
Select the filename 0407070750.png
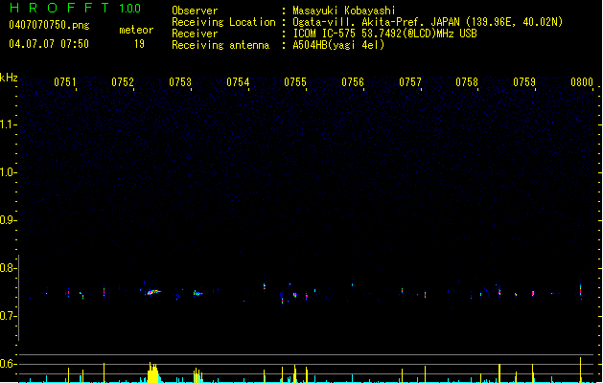pyautogui.click(x=49, y=25)
